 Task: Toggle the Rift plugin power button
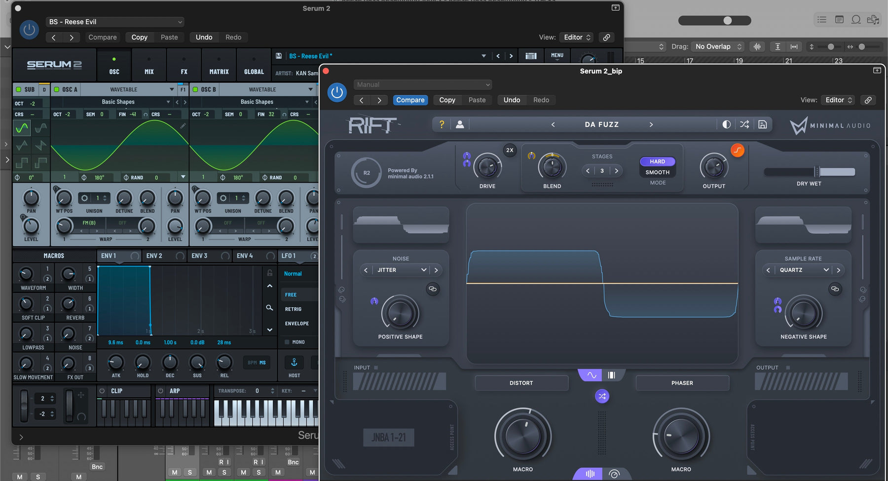click(337, 93)
